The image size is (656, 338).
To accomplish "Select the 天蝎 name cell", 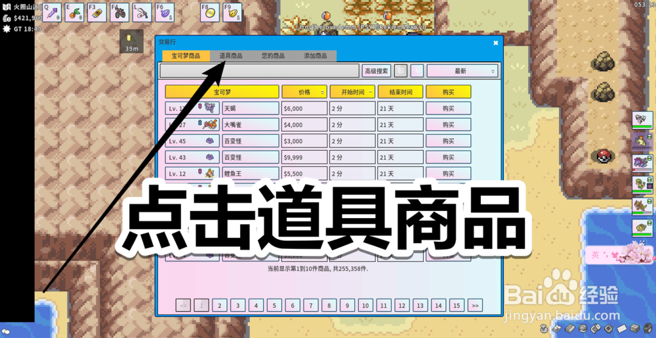I will point(251,108).
